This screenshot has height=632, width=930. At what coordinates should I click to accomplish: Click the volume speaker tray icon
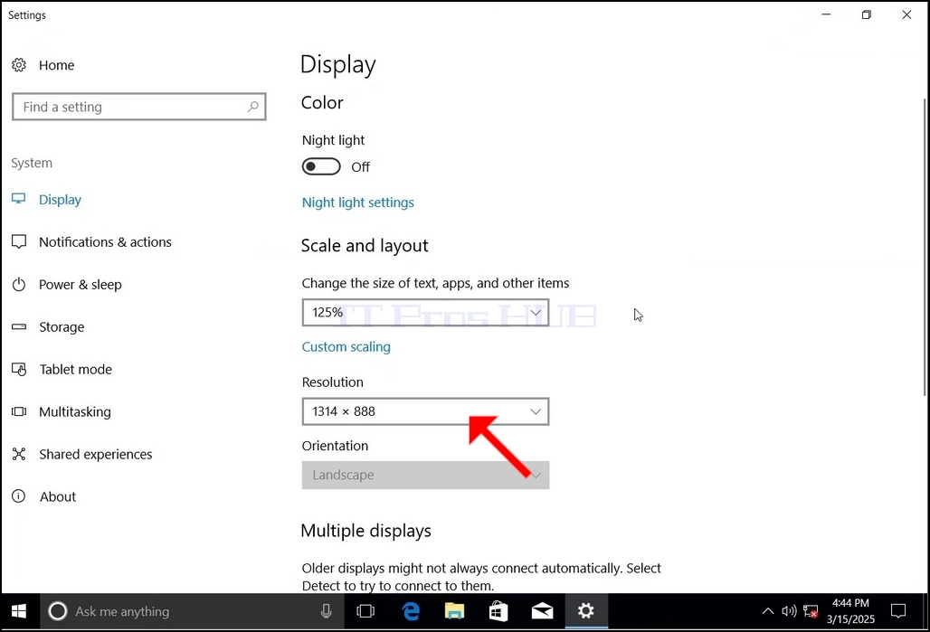pos(789,611)
